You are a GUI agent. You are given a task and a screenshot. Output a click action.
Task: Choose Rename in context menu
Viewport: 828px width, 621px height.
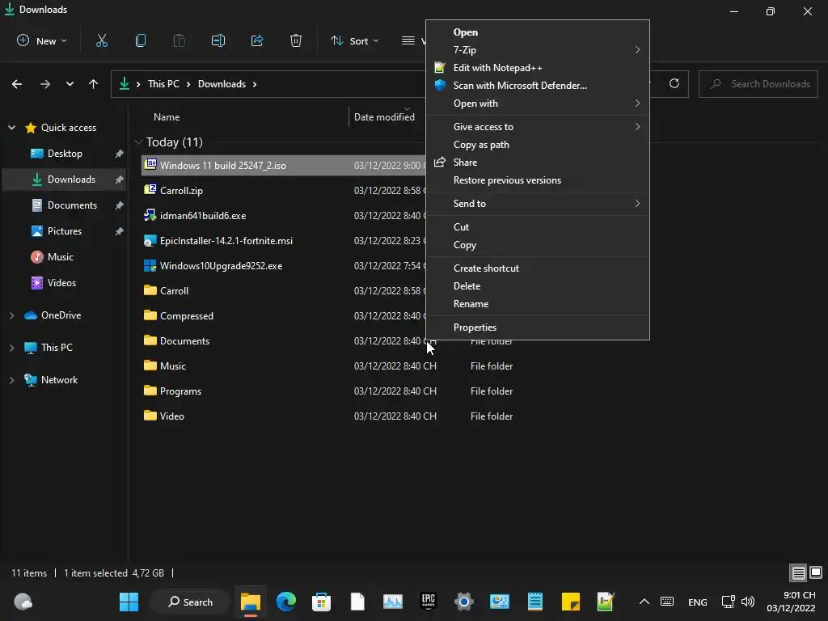[538, 304]
